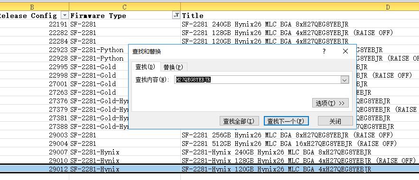Select title 'SF-2281 512GB Hynix26' RAISE OFF cell

coord(300,144)
